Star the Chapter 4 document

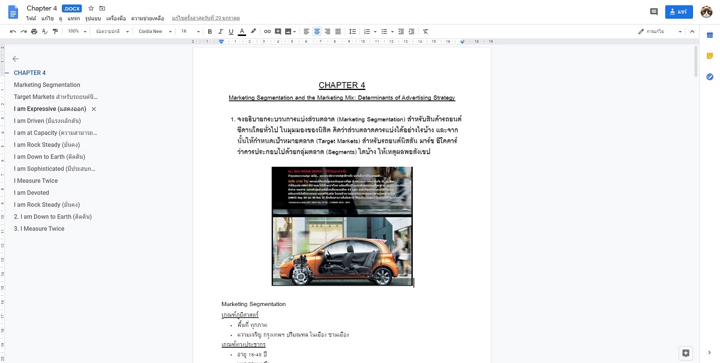point(91,8)
